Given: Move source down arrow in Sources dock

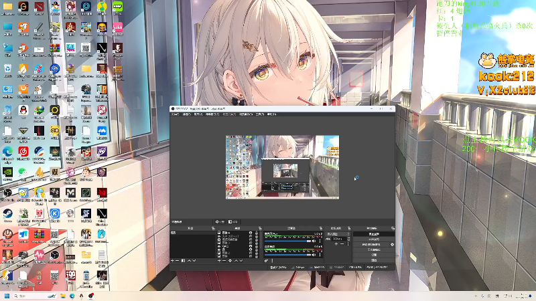Looking at the screenshot, I should point(241,261).
